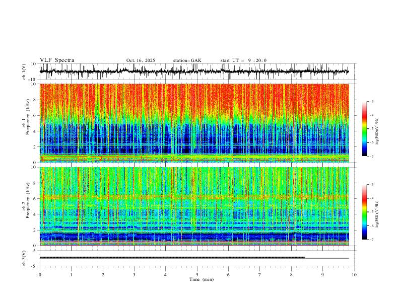Viewport: 399px width, 308px height.
Task: Click the 'VLF Spectra' title text
Action: [x=57, y=60]
